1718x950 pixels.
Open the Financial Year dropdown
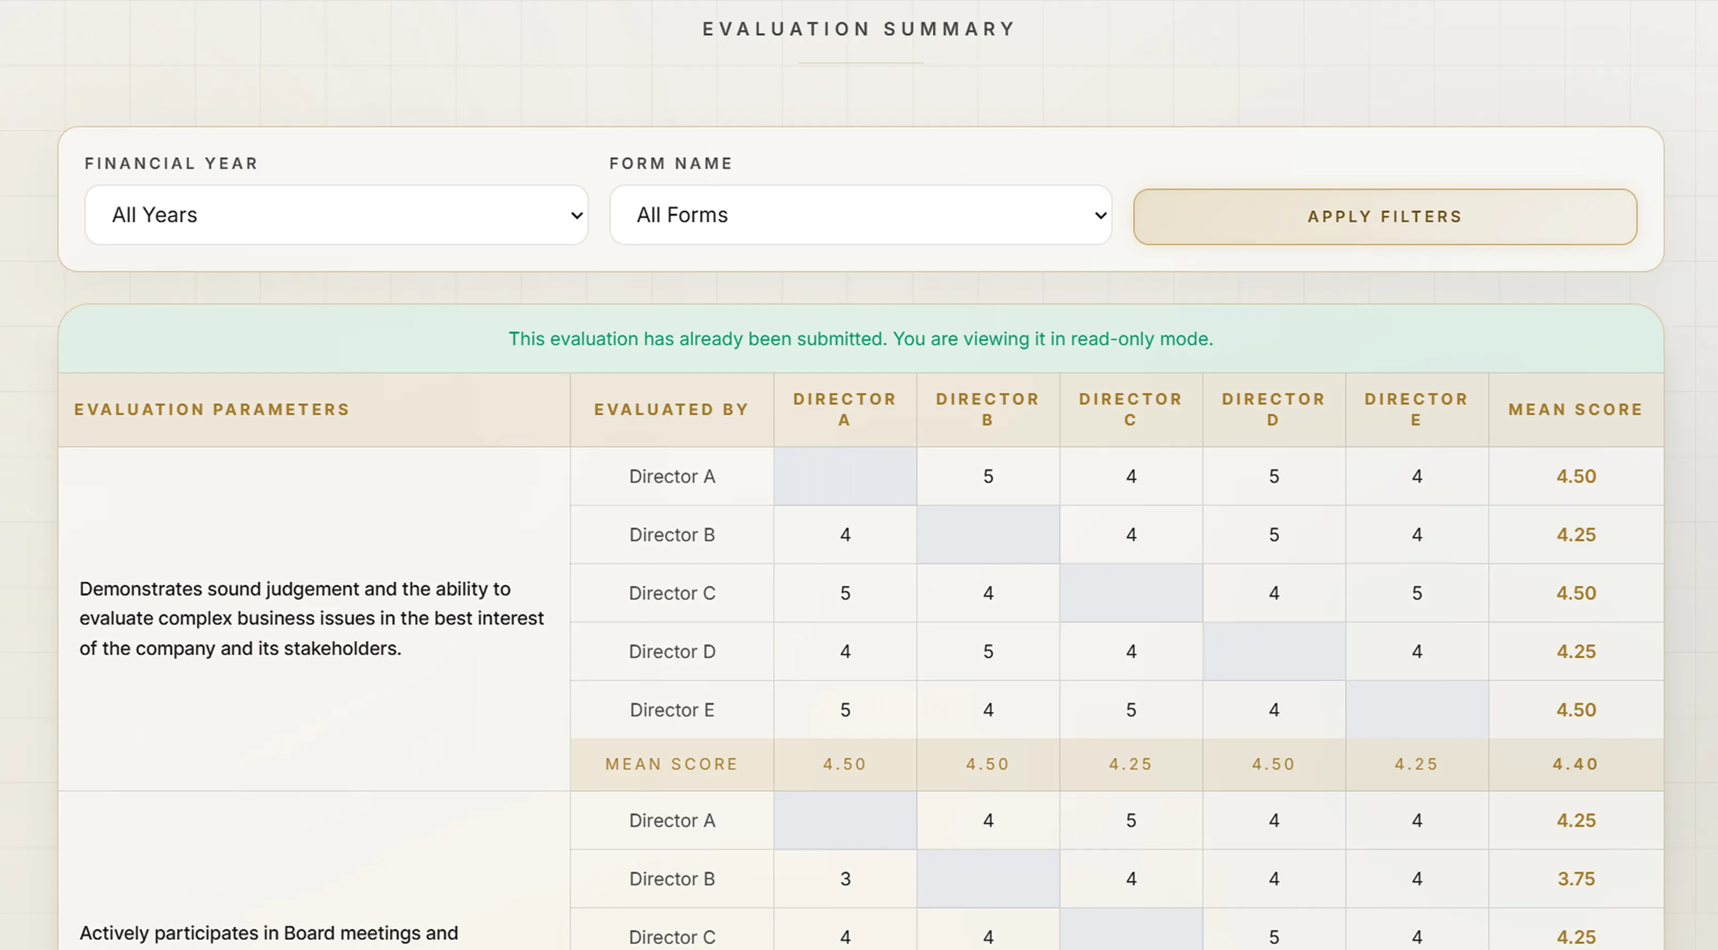click(x=336, y=215)
